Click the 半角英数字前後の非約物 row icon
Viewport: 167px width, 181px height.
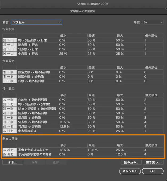tap(10, 154)
